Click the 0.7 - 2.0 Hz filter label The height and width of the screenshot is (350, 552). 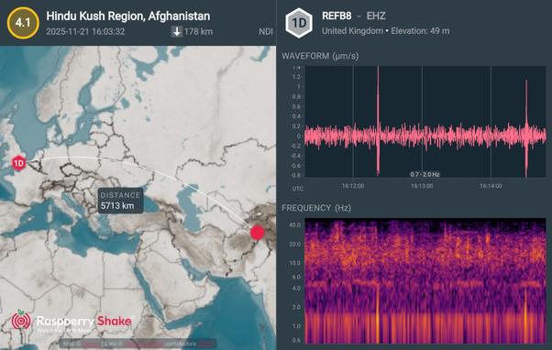(x=425, y=174)
